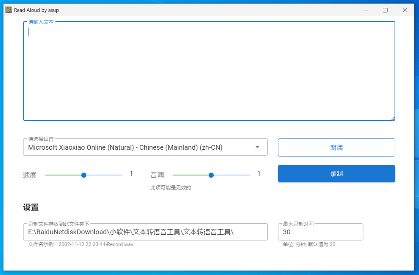
Task: Click the 音调 label
Action: 157,175
